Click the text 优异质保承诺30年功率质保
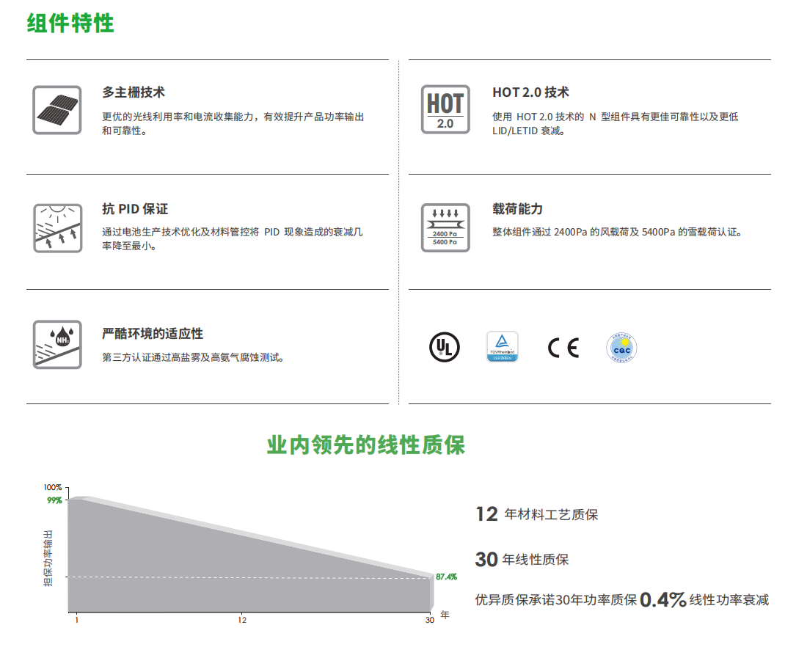Image resolution: width=785 pixels, height=647 pixels. pyautogui.click(x=555, y=600)
